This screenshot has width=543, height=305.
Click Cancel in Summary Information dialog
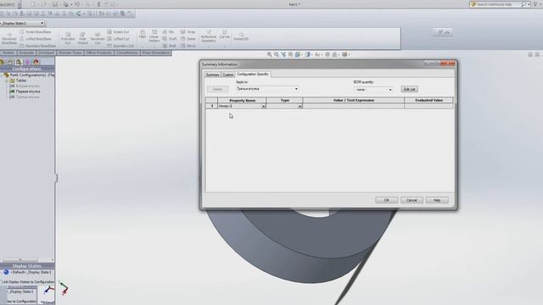411,200
